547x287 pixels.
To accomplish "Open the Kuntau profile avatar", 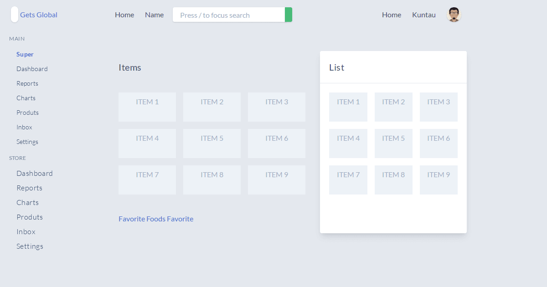I will pos(454,15).
